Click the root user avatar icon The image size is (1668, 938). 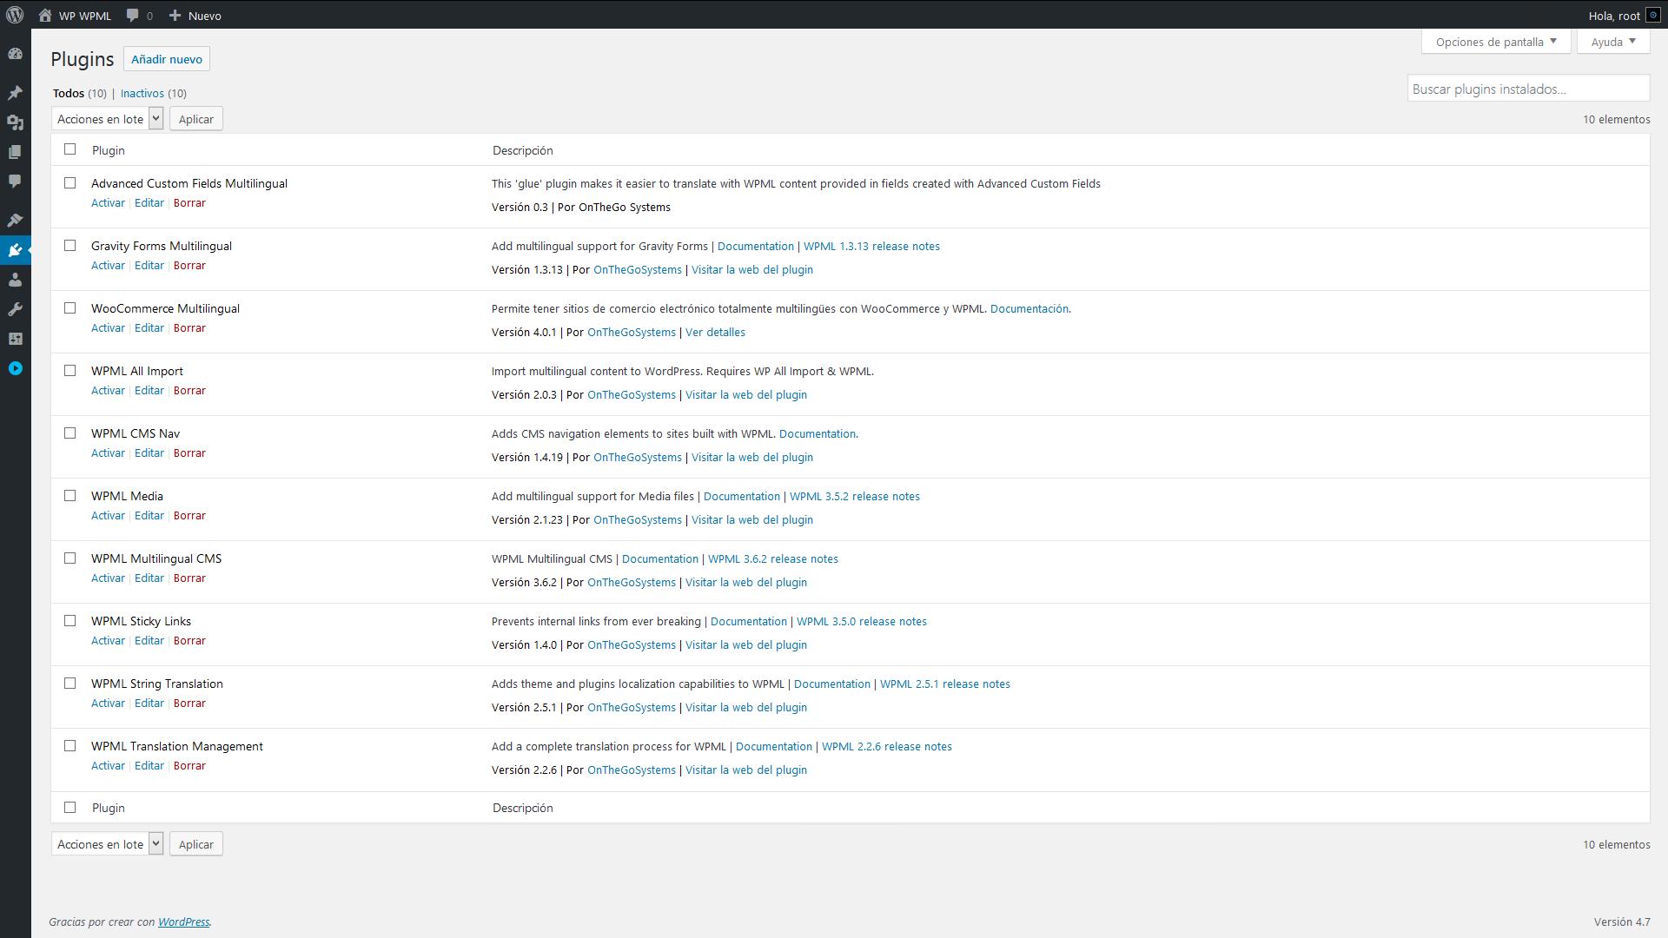1653,15
